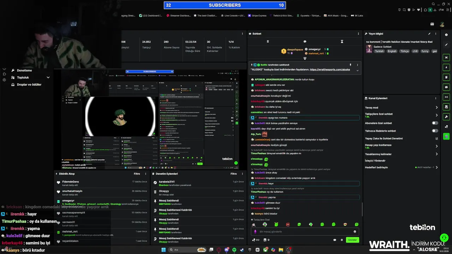
Task: Open Spotify from taskbar
Action: tap(234, 250)
